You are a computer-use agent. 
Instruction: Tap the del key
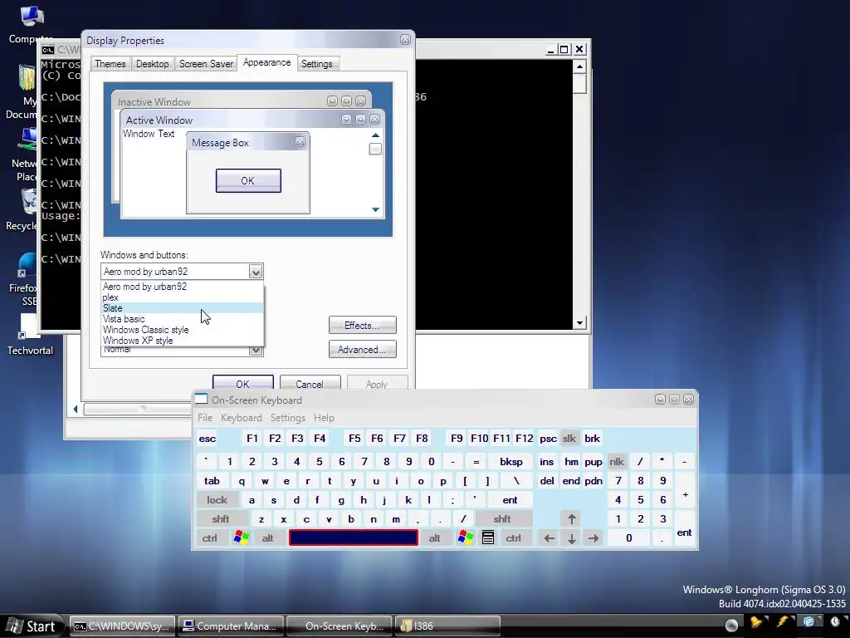547,481
